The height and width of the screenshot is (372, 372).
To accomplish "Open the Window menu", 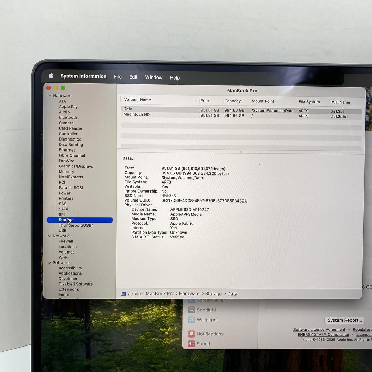I will tap(154, 77).
